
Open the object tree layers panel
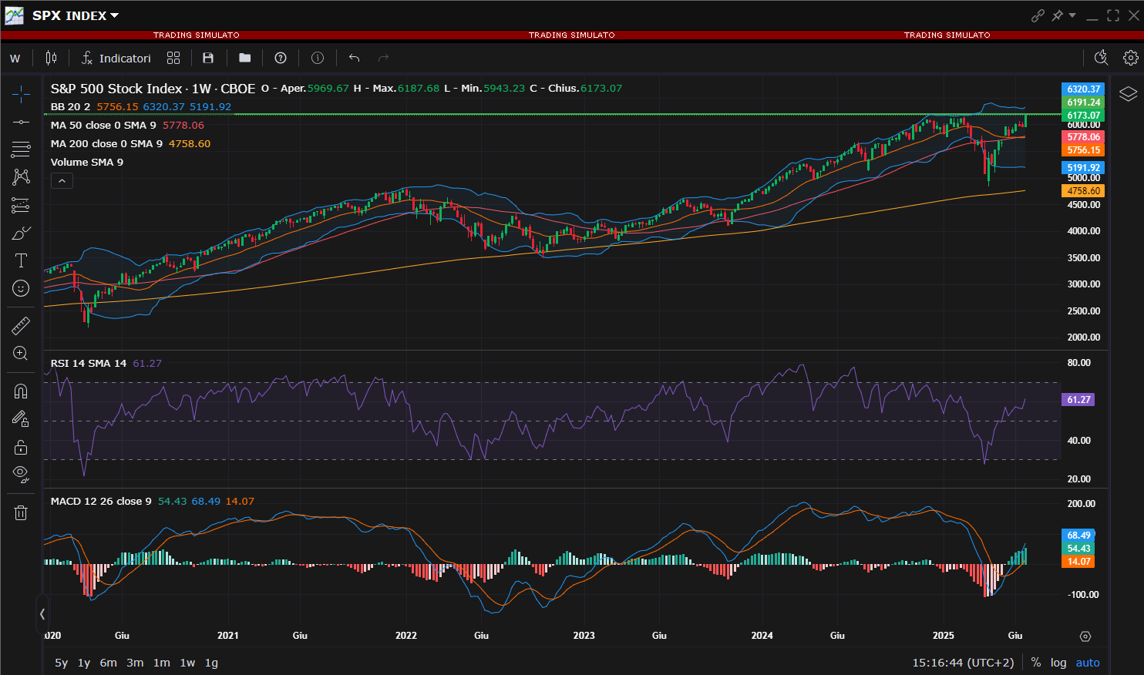tap(1128, 94)
